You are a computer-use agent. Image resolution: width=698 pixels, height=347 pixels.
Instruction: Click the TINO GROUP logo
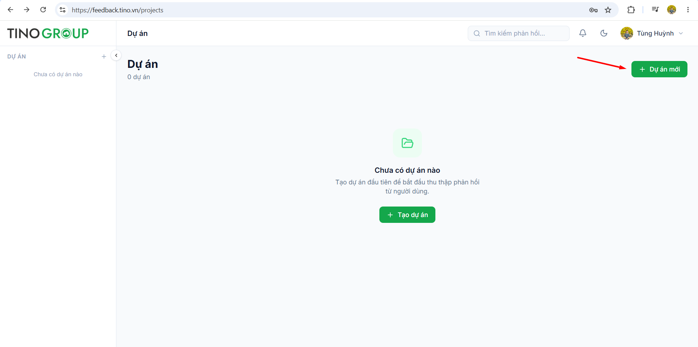click(x=48, y=33)
